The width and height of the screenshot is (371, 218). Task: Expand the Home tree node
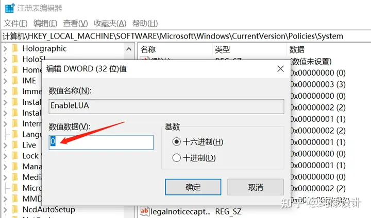tap(5, 70)
